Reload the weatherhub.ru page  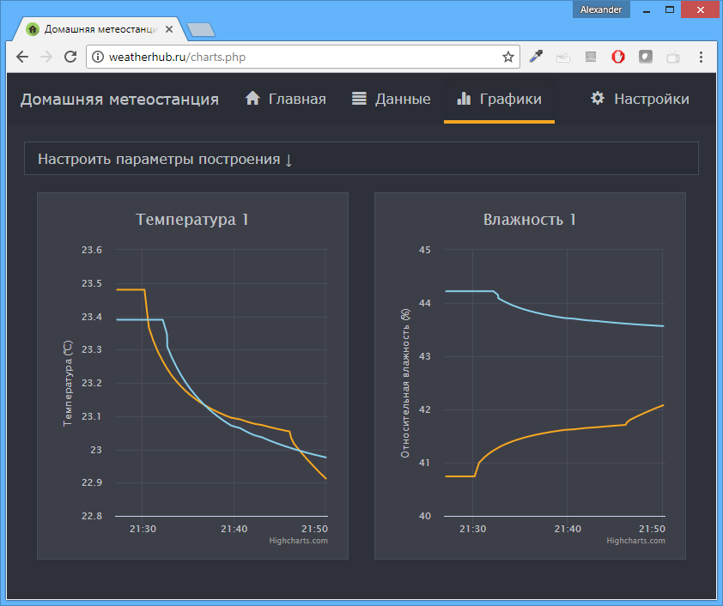point(71,57)
